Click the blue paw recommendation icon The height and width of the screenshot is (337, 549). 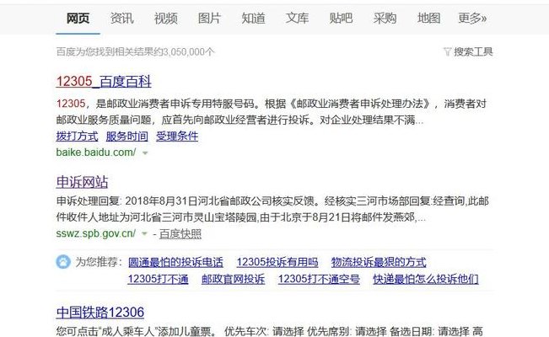pos(63,262)
